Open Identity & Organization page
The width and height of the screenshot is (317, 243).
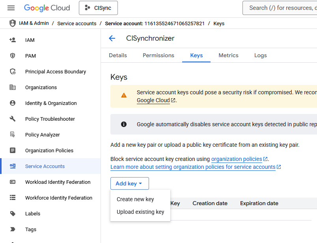[50, 103]
